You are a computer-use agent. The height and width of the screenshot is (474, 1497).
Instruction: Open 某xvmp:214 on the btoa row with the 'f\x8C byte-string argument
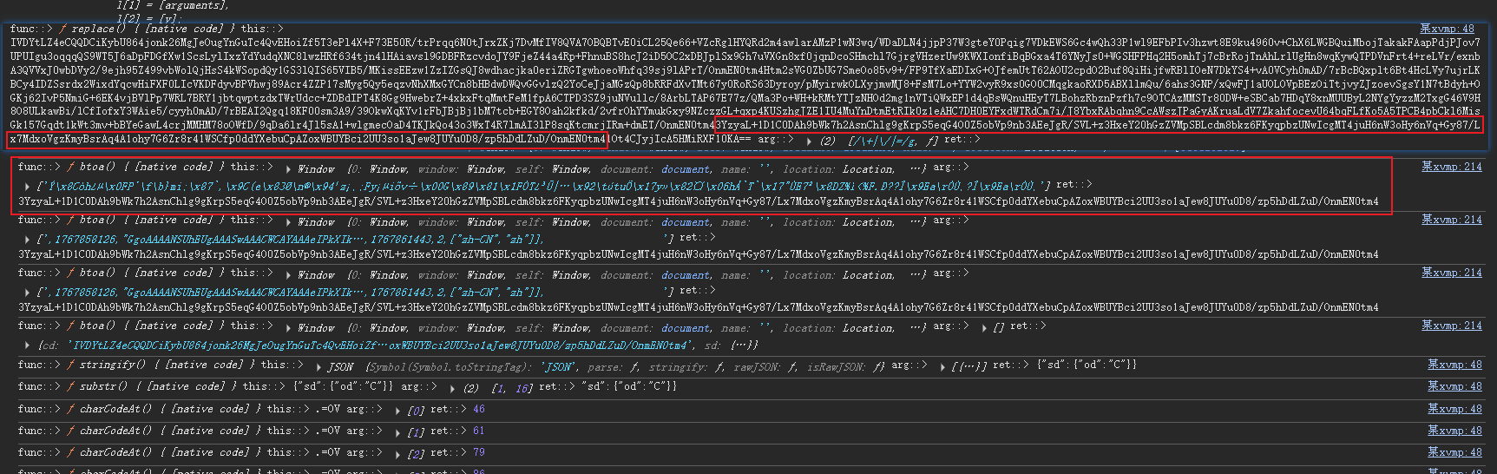tap(1452, 167)
